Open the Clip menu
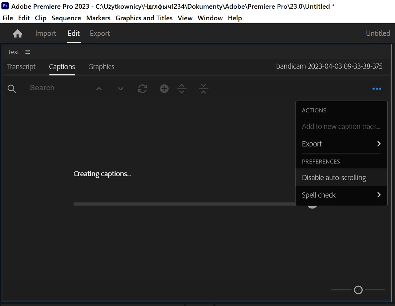Viewport: 395px width, 306px height. pyautogui.click(x=41, y=18)
